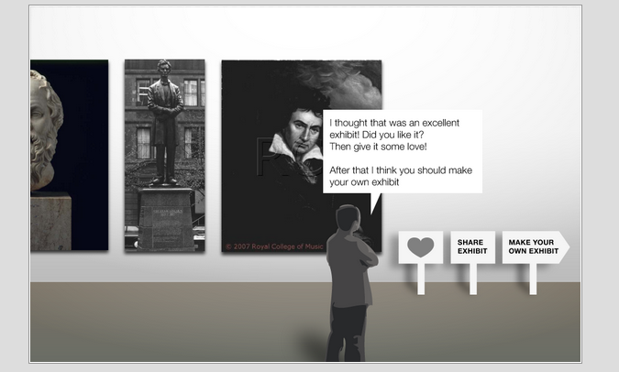This screenshot has height=372, width=619.
Task: Click the post under the heart sign
Action: (421, 279)
